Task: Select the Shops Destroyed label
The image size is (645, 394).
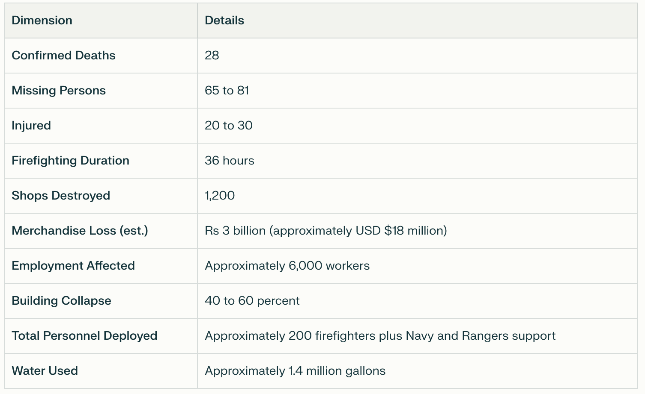Action: tap(61, 196)
